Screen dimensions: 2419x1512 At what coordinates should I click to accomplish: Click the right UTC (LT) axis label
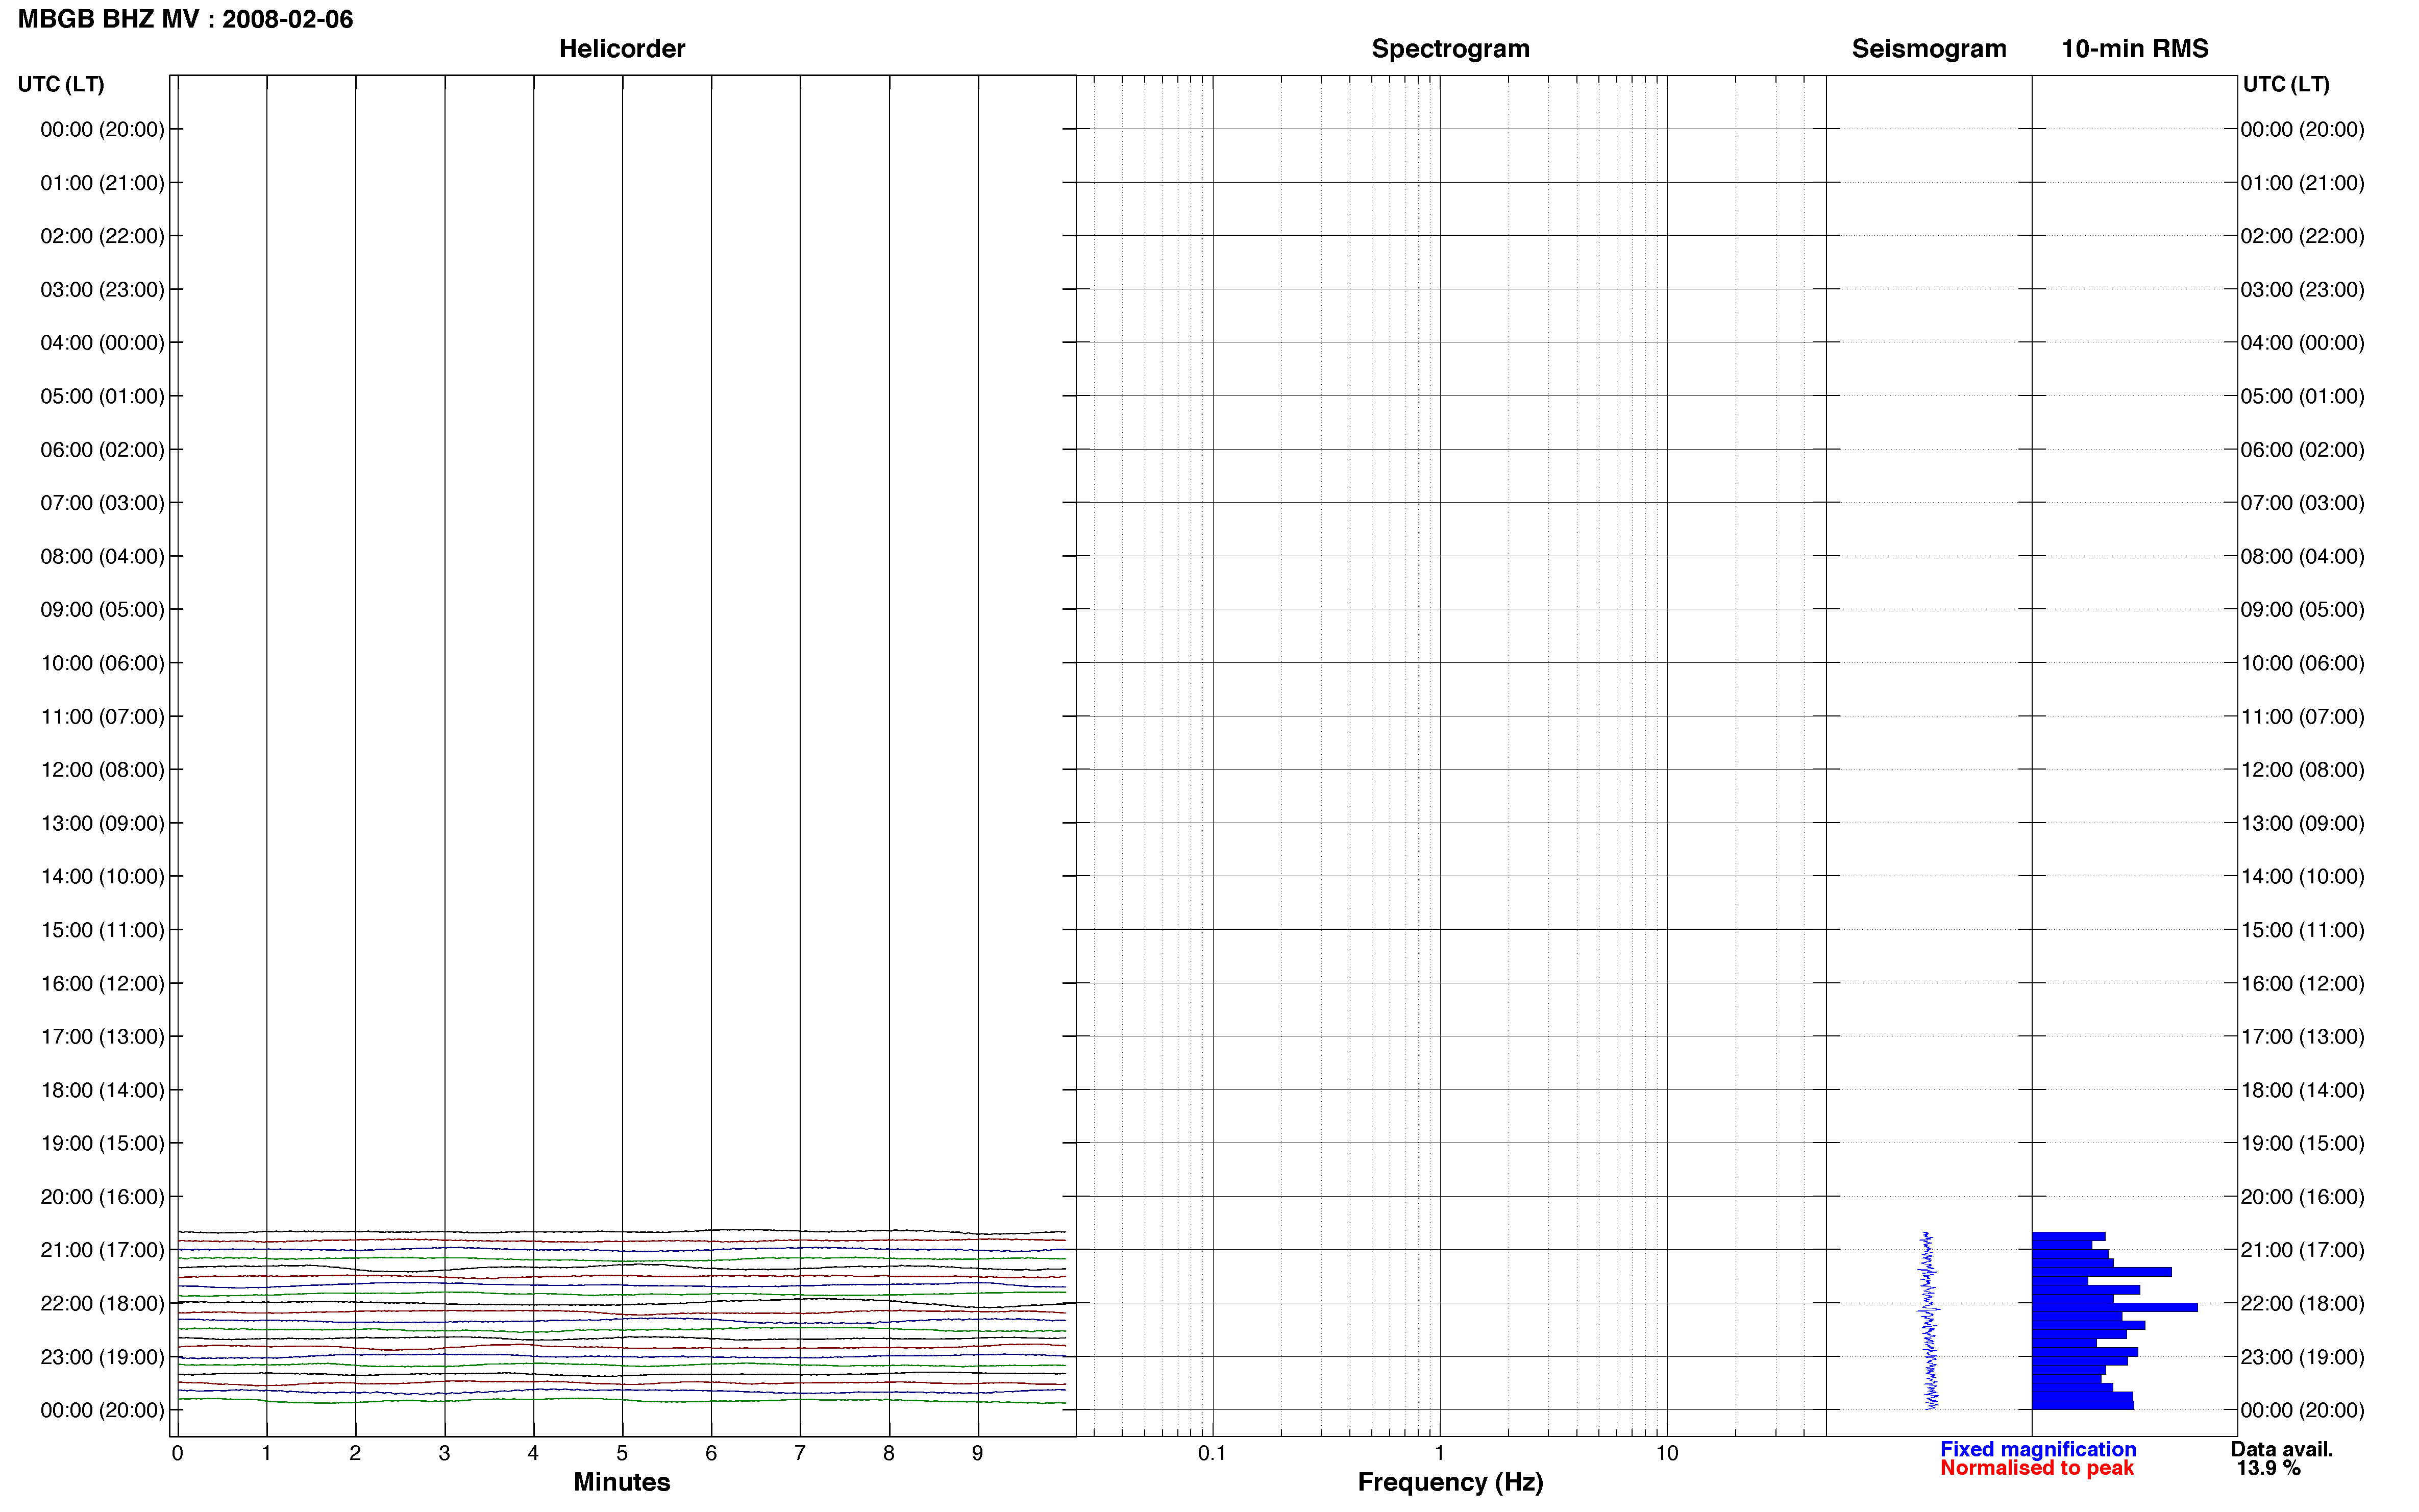coord(2286,84)
